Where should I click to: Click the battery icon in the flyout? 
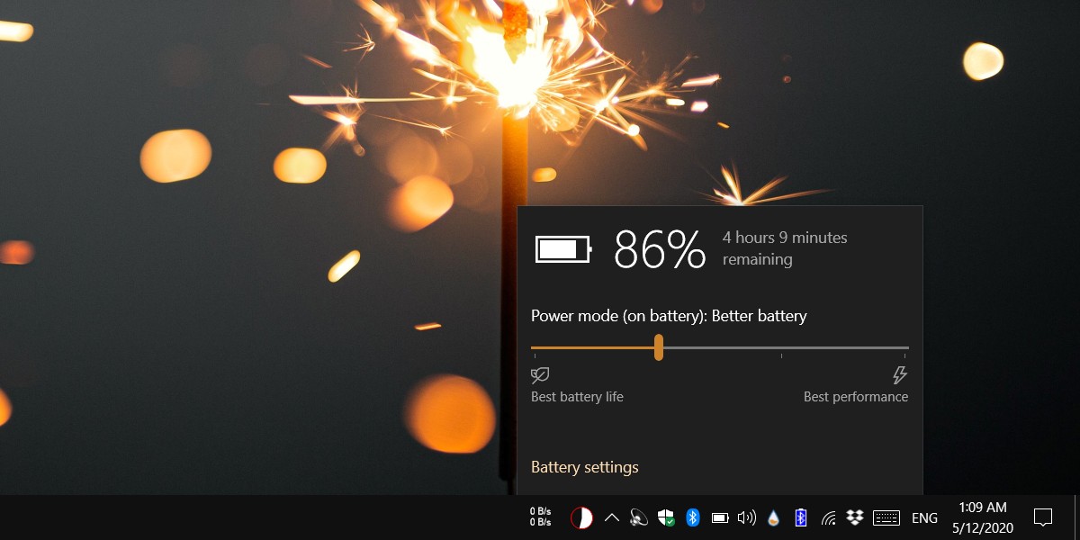tap(563, 249)
